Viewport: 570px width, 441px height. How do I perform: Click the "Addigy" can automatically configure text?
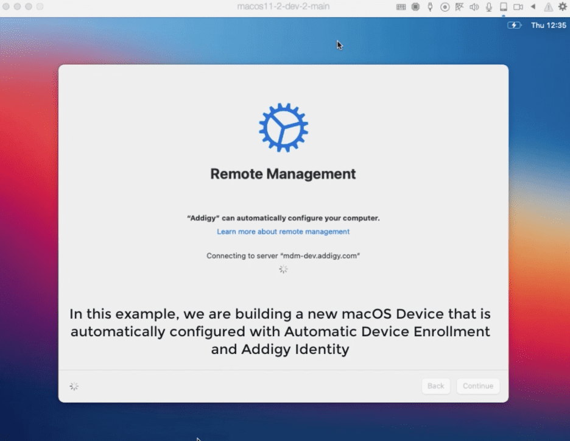point(283,218)
